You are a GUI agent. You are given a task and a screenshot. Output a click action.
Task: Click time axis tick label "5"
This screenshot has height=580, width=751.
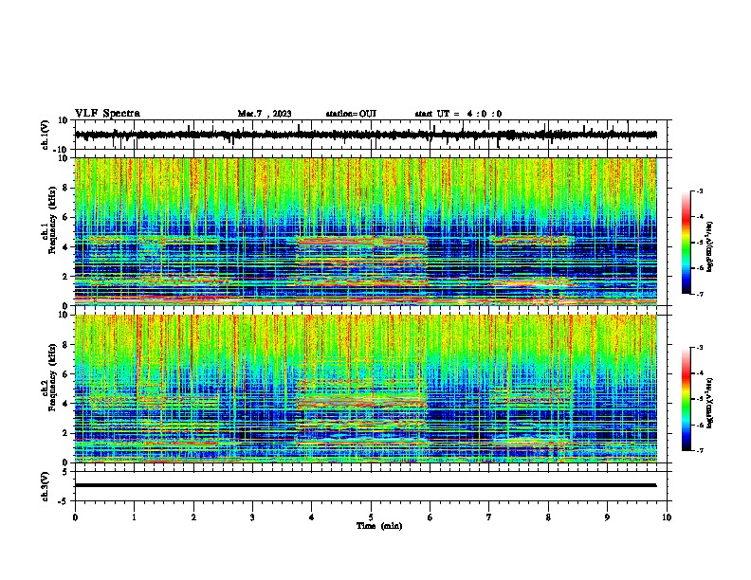click(x=371, y=517)
